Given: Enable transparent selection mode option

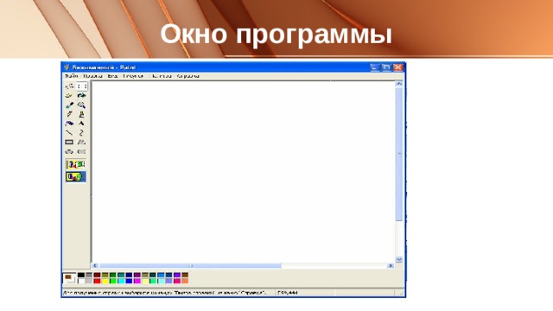Looking at the screenshot, I should pyautogui.click(x=76, y=176).
